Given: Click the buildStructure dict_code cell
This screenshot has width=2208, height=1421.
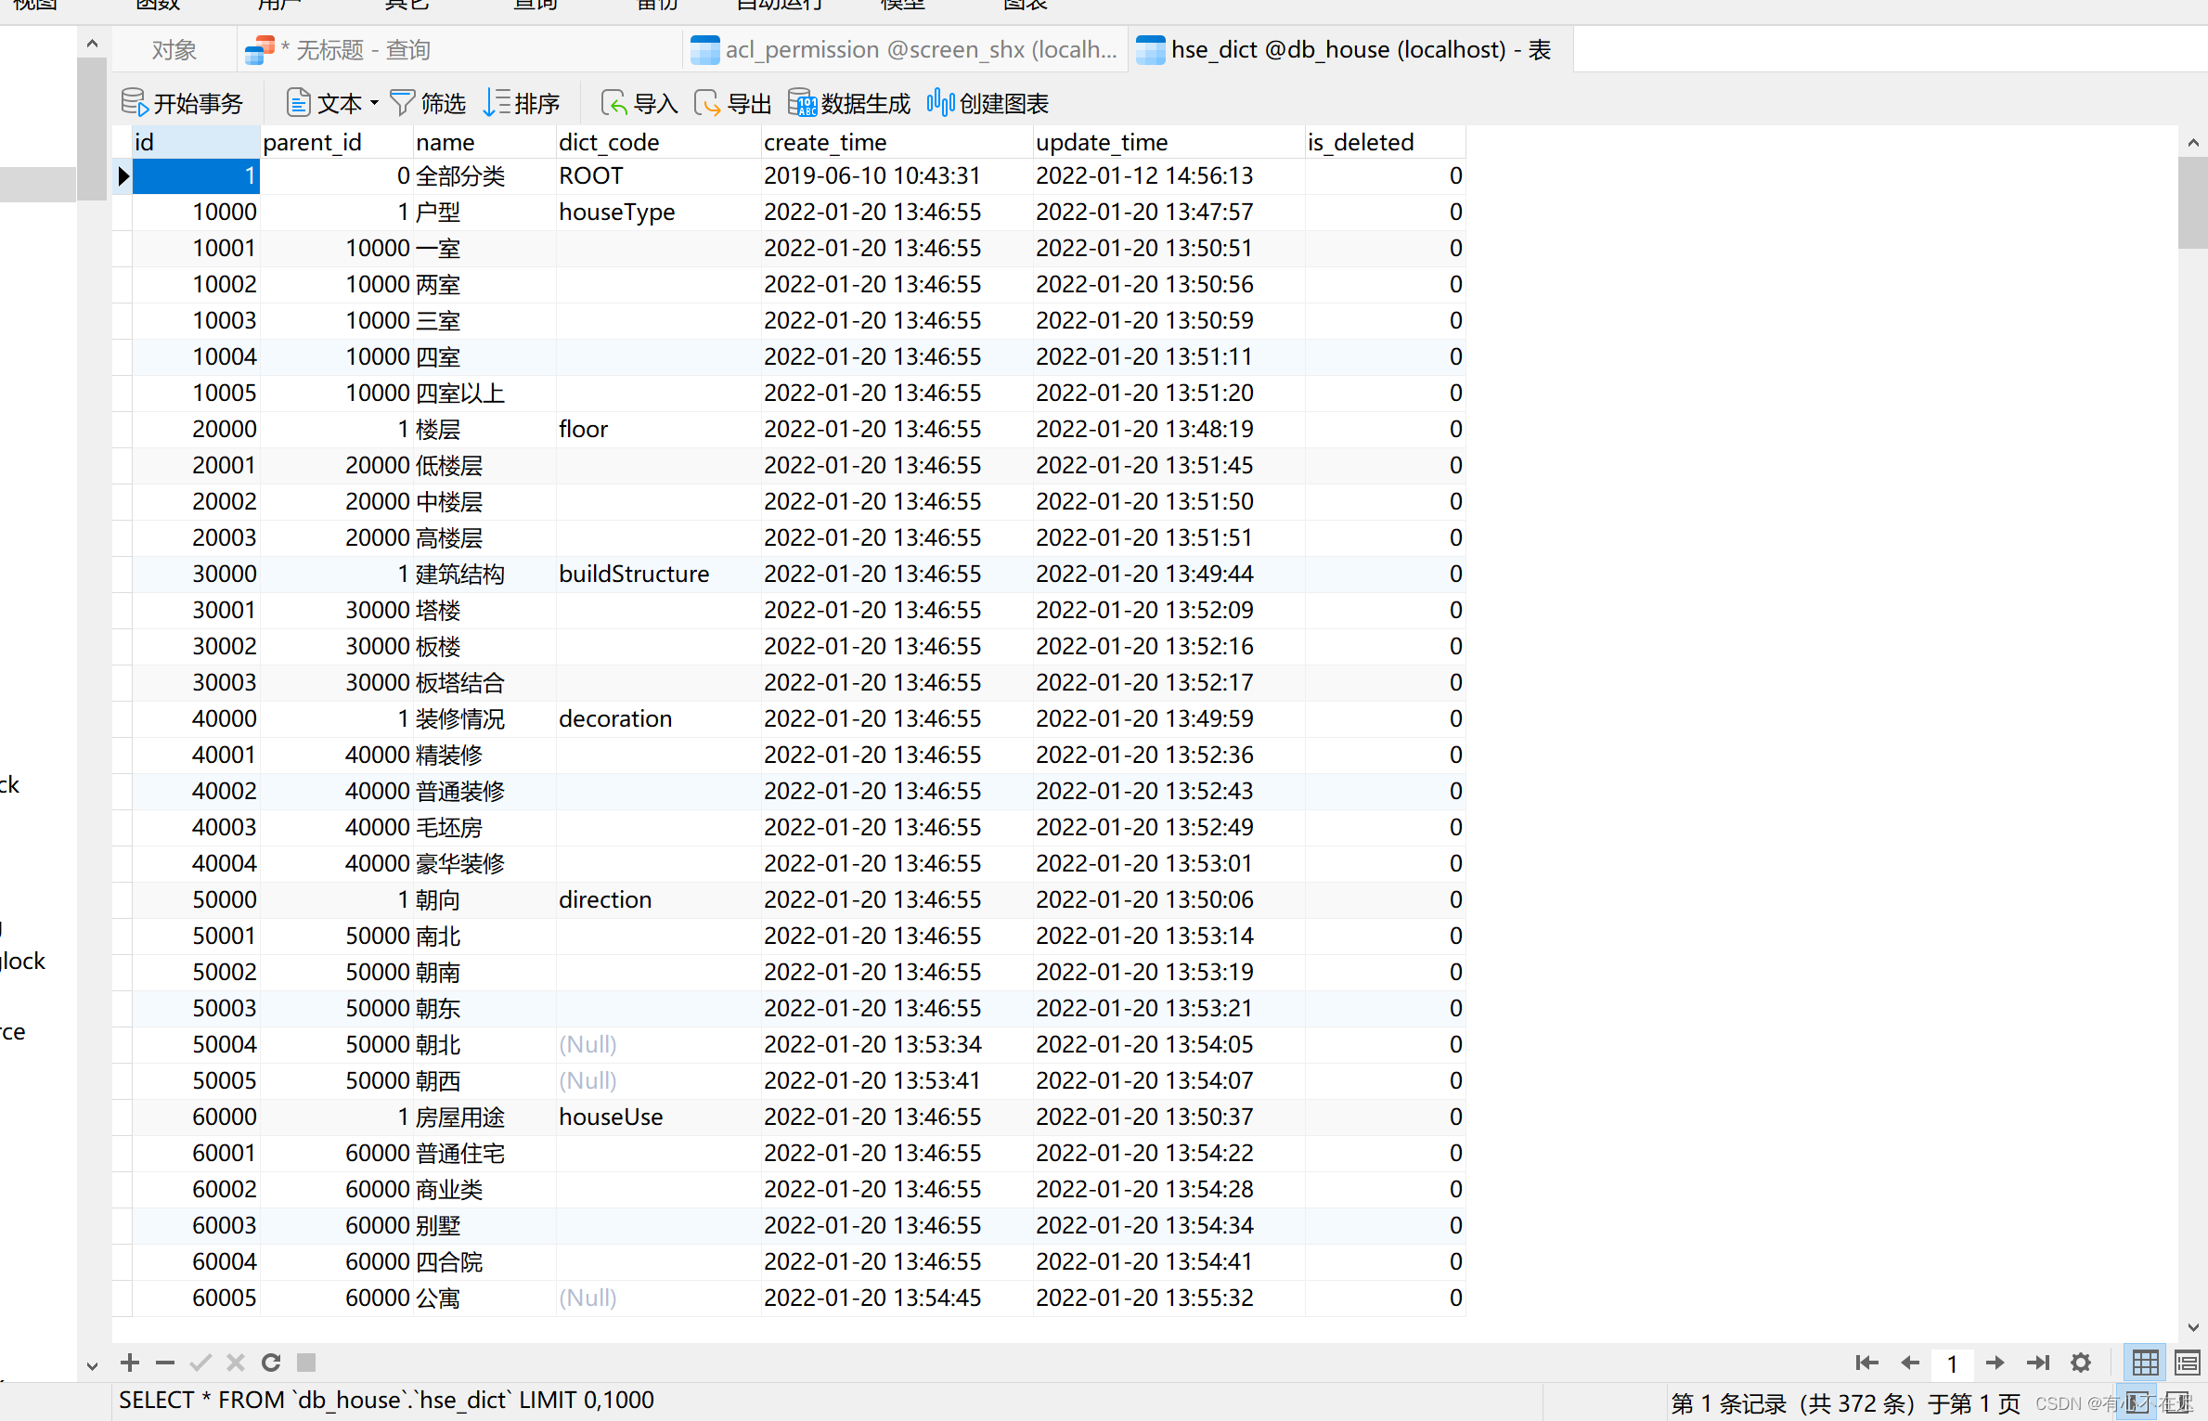Looking at the screenshot, I should [x=658, y=574].
